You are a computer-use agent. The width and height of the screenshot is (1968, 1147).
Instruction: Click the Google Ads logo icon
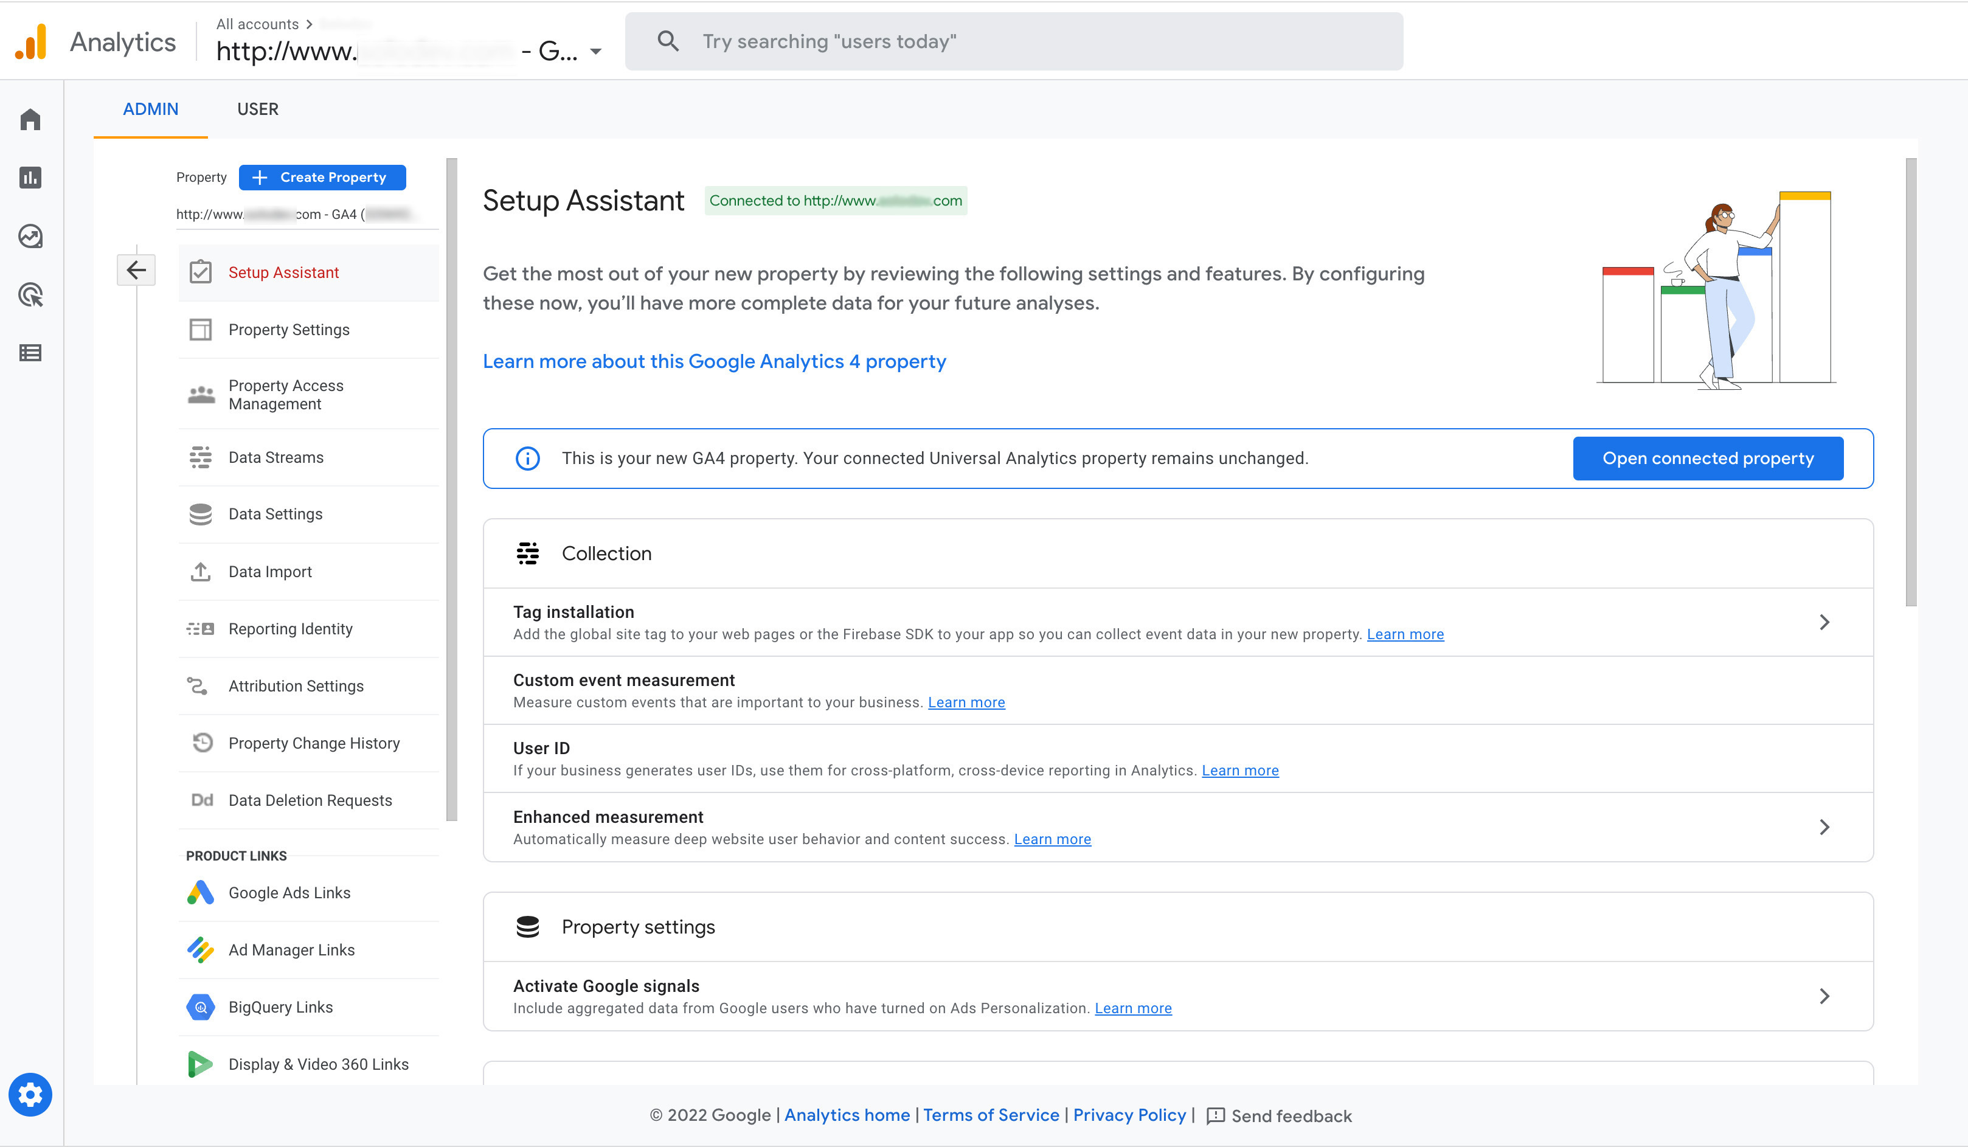[x=201, y=892]
